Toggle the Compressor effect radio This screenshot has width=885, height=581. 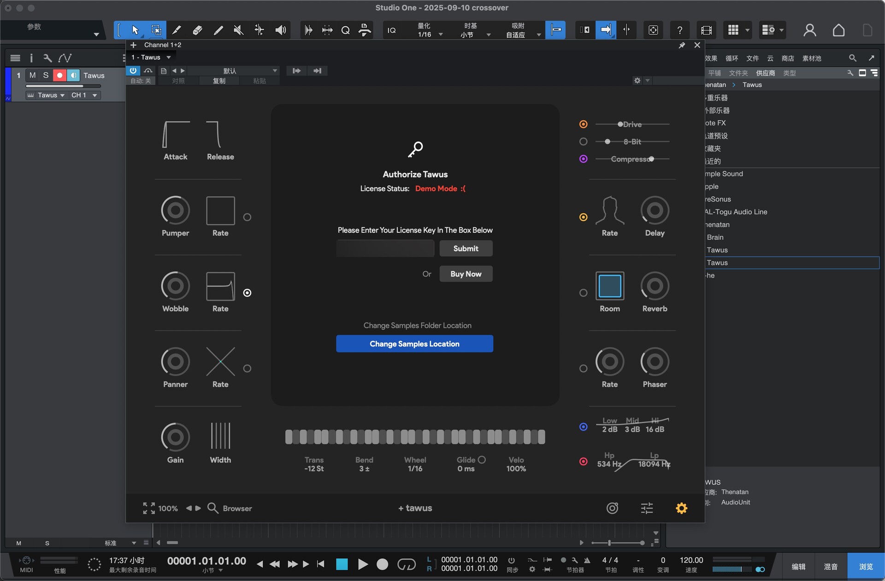583,159
